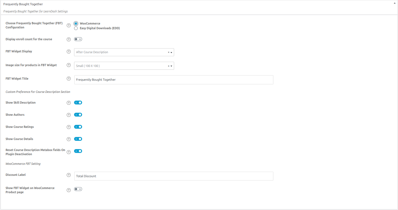This screenshot has width=398, height=210.
Task: Click help icon next to FBT Widget Display
Action: pyautogui.click(x=69, y=52)
